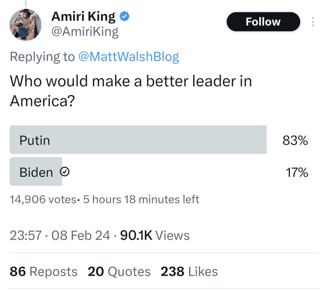
Task: Click the tweet text about better leader
Action: point(131,90)
